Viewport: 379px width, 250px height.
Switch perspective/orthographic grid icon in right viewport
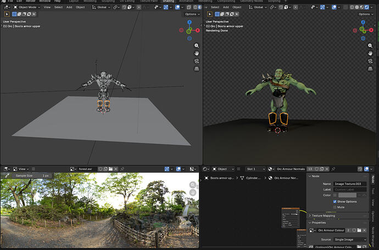click(370, 69)
